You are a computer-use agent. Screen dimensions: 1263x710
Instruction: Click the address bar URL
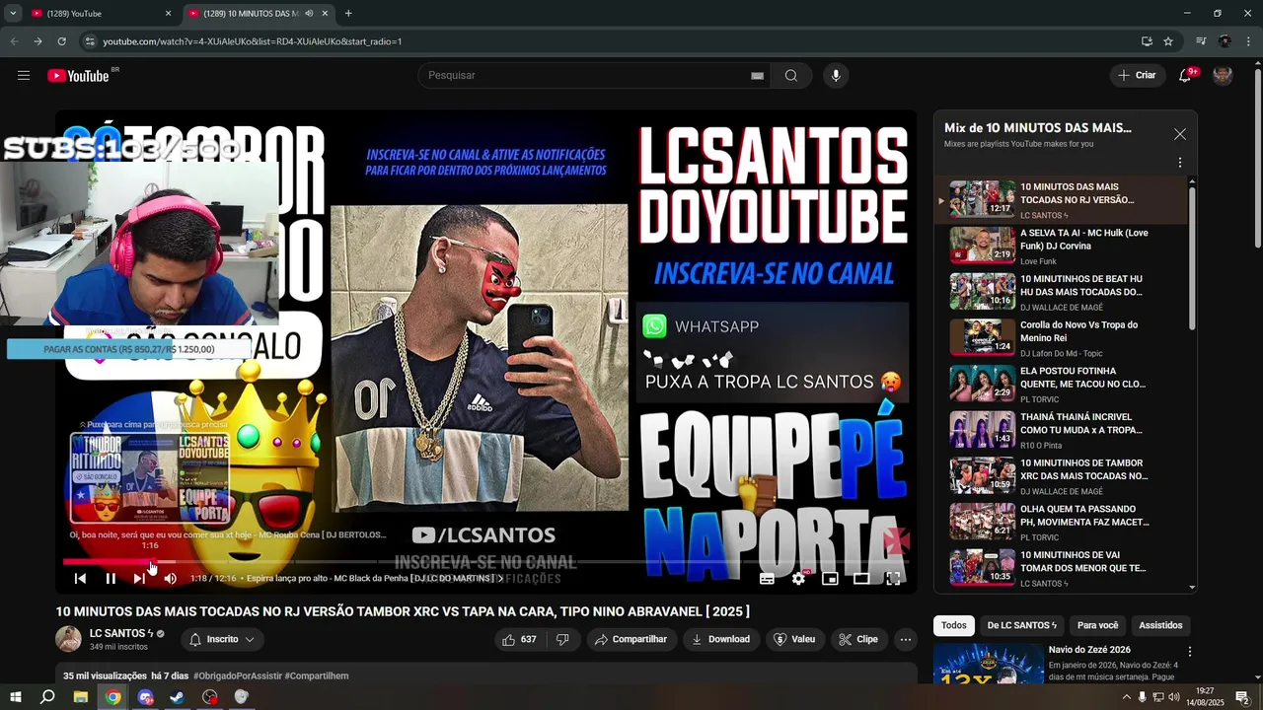(x=253, y=41)
